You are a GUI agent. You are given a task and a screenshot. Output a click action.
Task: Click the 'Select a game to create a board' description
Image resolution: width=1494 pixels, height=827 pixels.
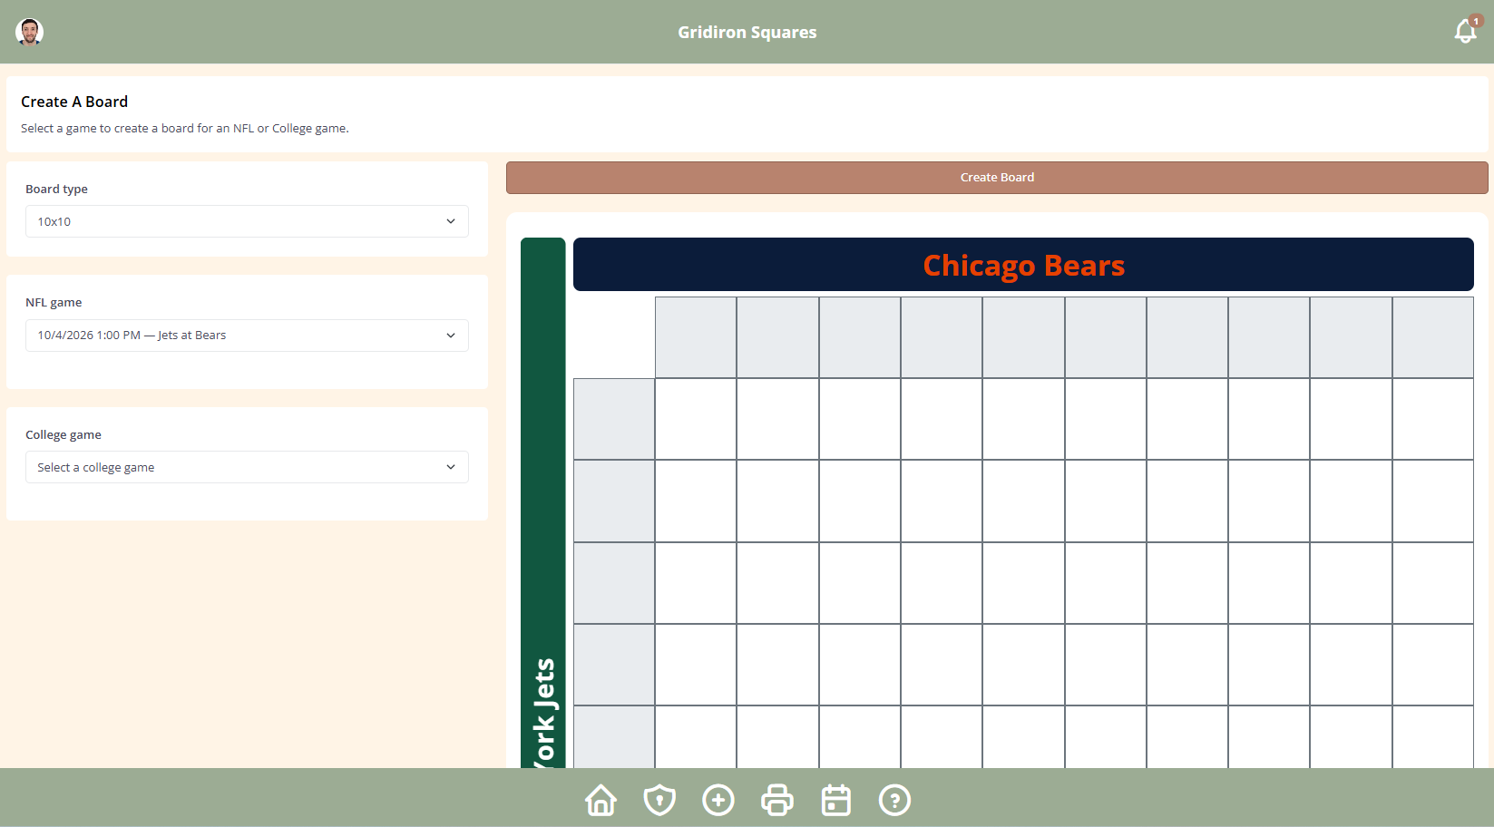coord(185,128)
